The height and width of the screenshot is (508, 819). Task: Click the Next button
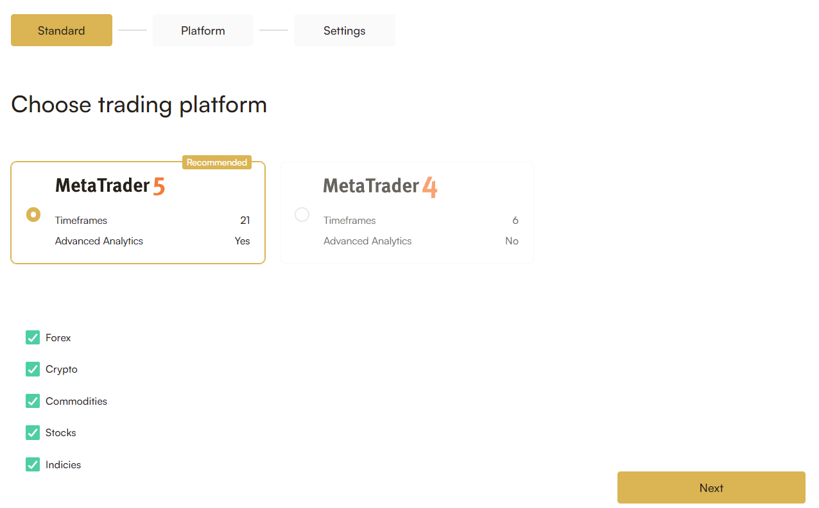pos(711,487)
